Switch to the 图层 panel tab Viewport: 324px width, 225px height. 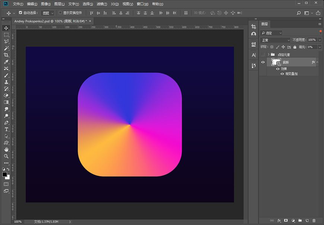tap(264, 24)
